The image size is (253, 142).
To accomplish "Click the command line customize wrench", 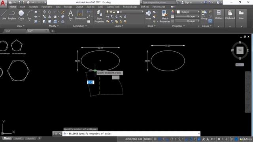I will (60, 134).
